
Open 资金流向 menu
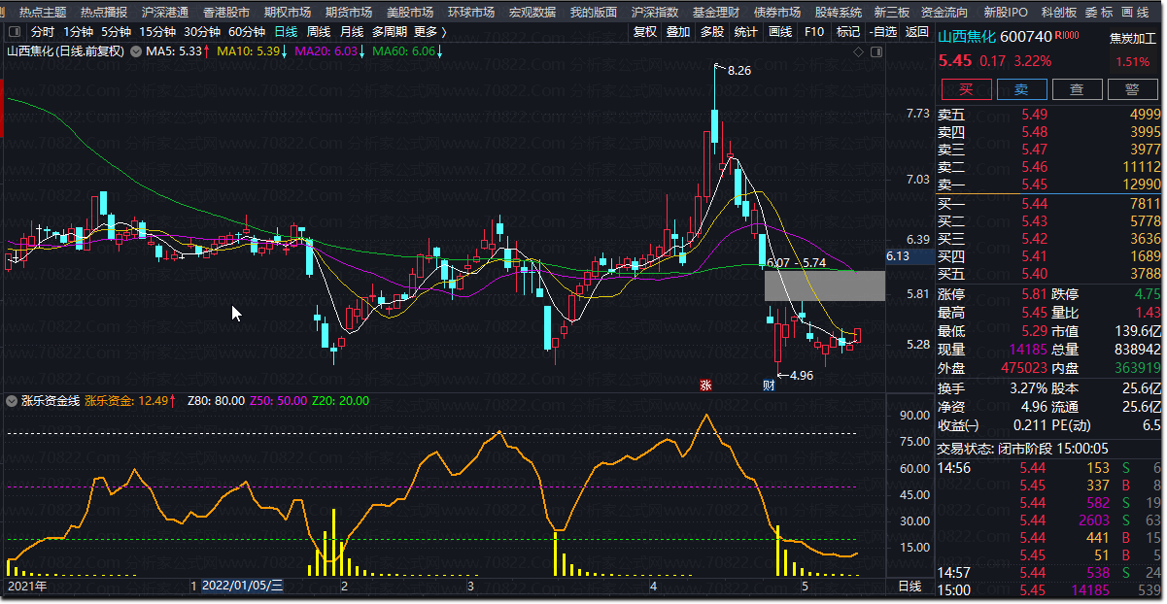(944, 13)
